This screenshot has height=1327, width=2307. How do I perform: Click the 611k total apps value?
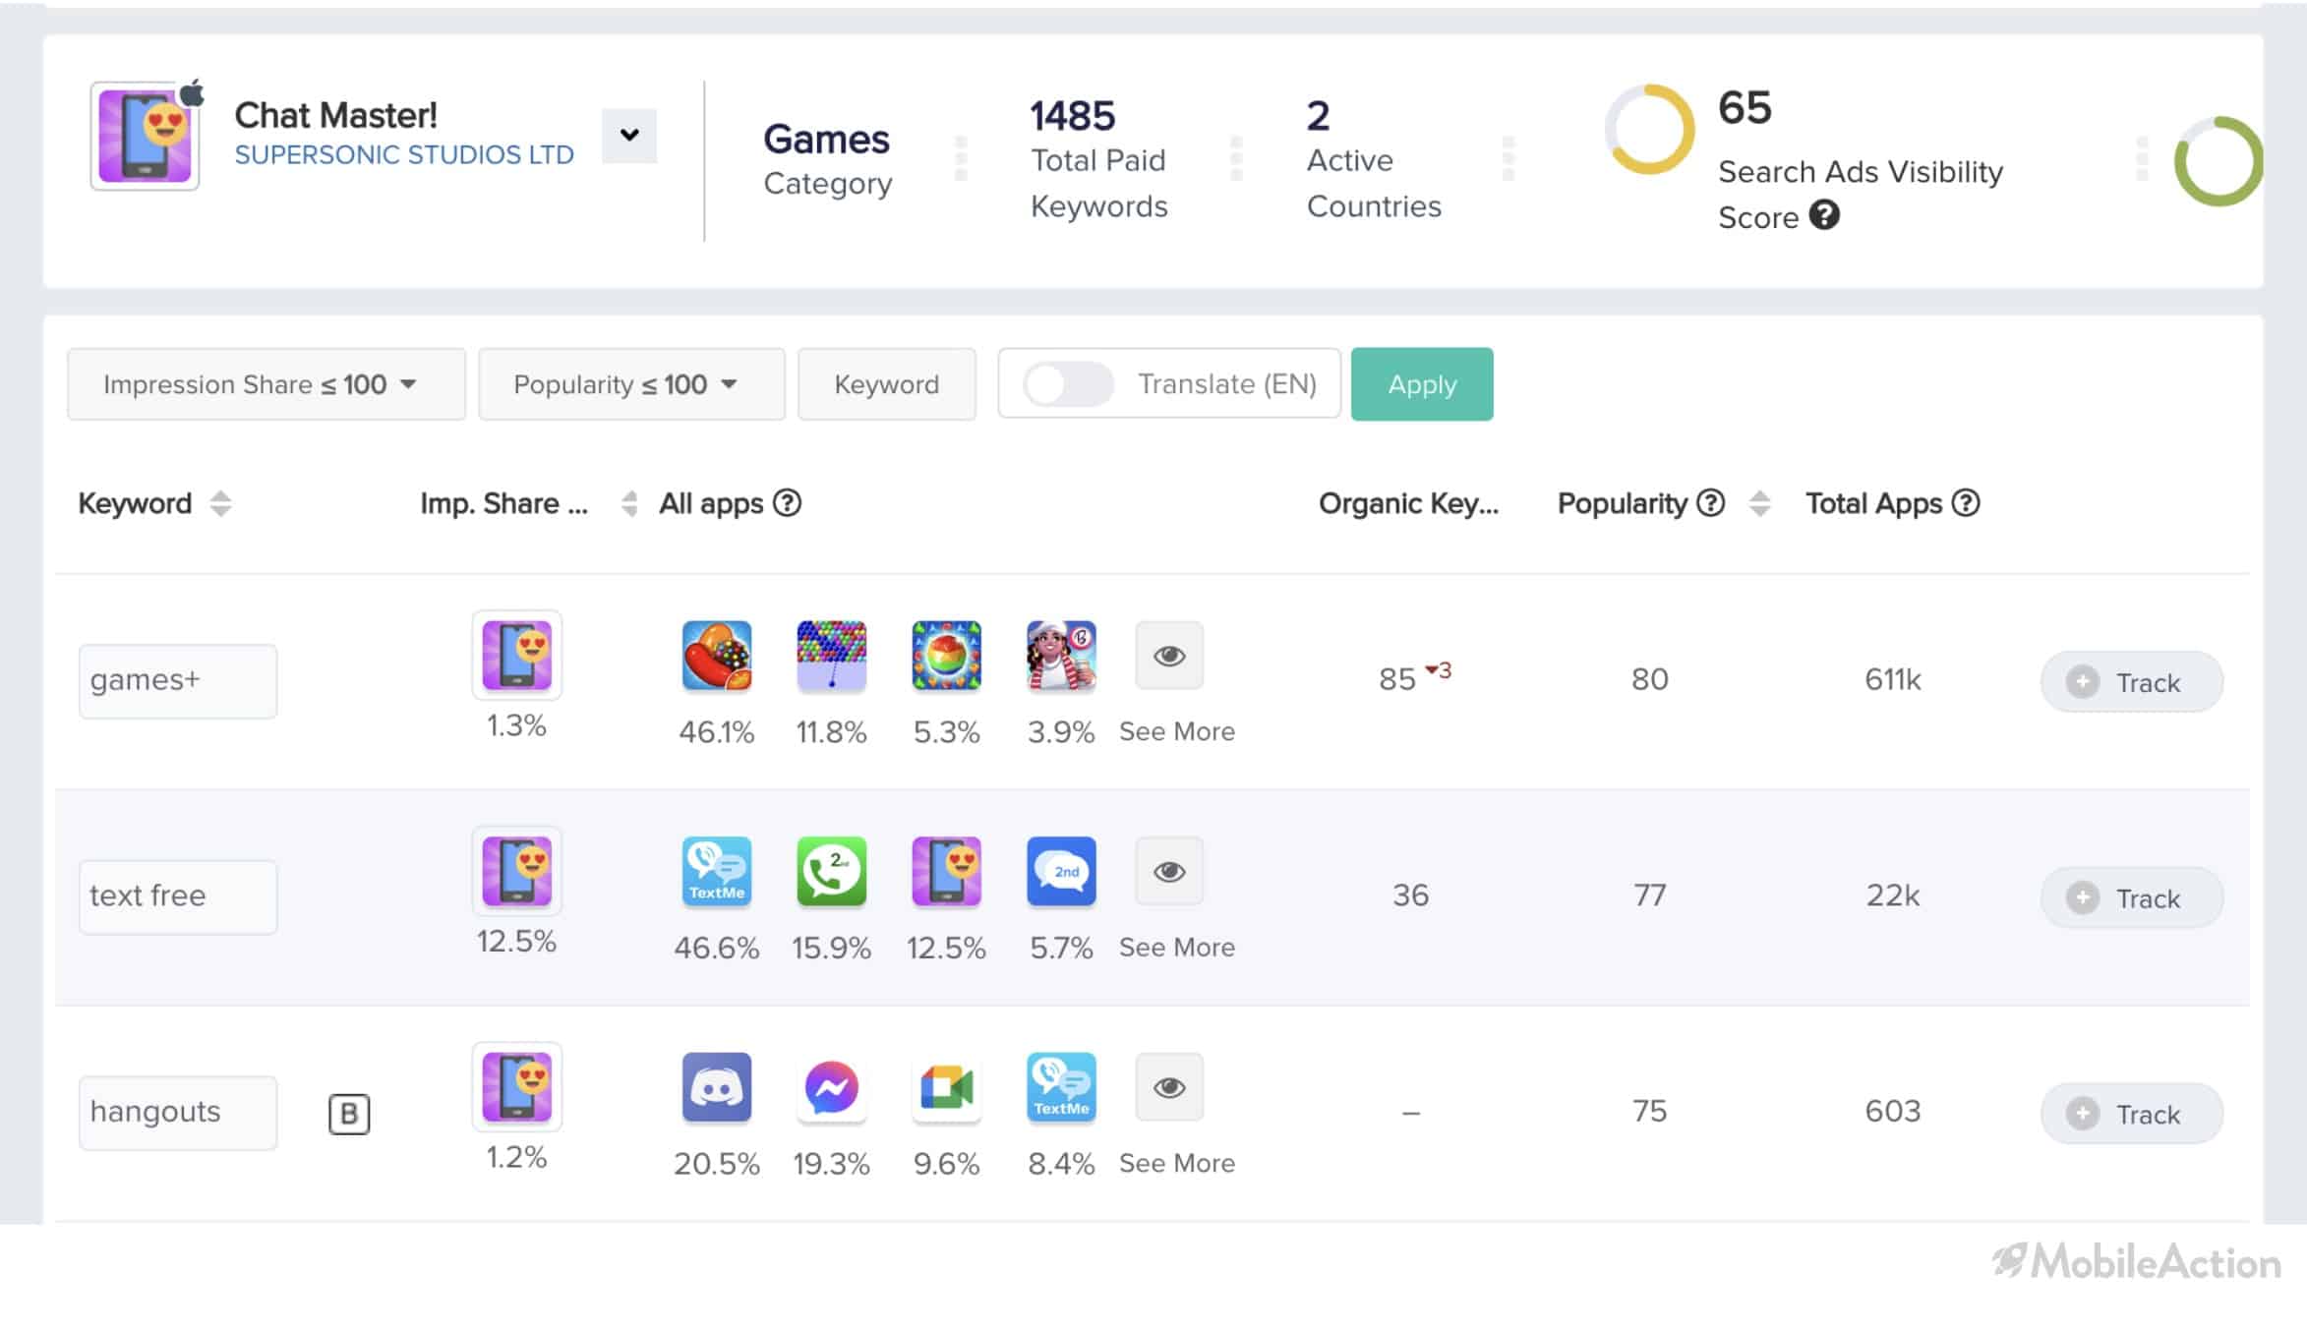pyautogui.click(x=1893, y=679)
